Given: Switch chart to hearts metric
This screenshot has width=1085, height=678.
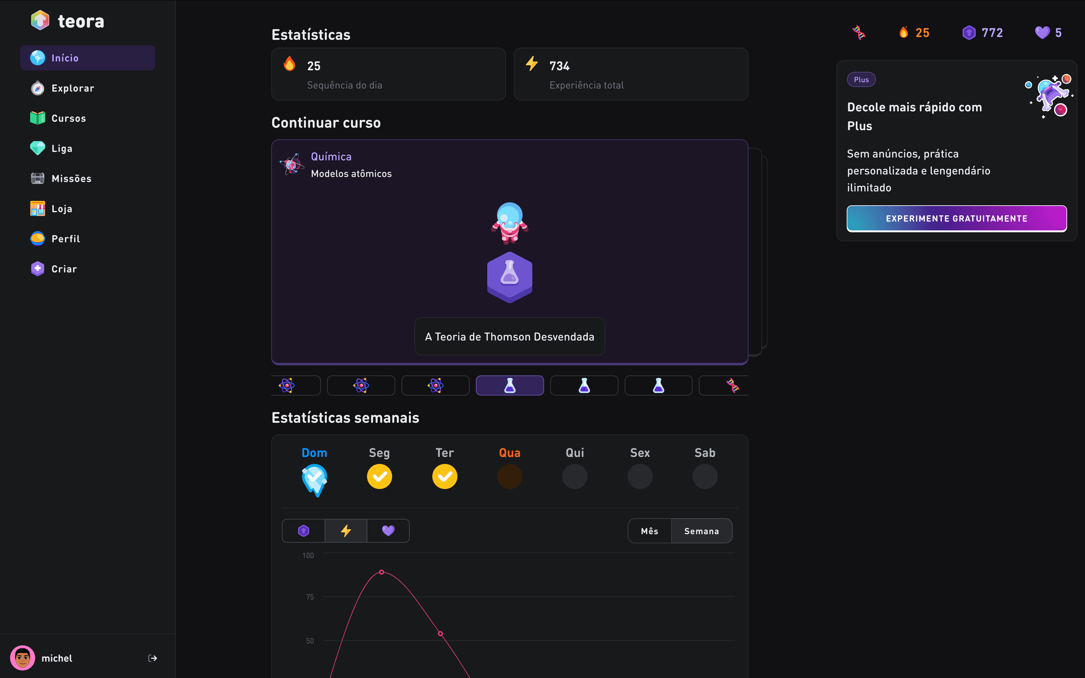Looking at the screenshot, I should [x=388, y=531].
